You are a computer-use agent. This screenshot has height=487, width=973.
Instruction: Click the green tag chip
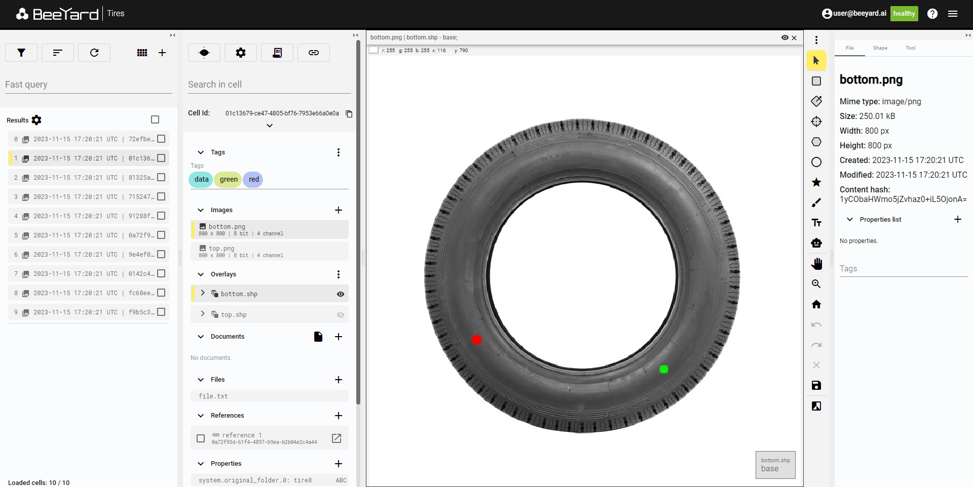(229, 179)
